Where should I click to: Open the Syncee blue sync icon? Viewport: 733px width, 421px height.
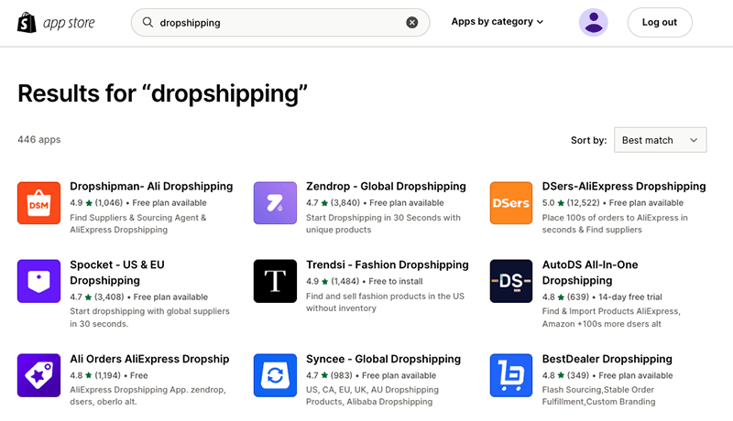[x=275, y=375]
